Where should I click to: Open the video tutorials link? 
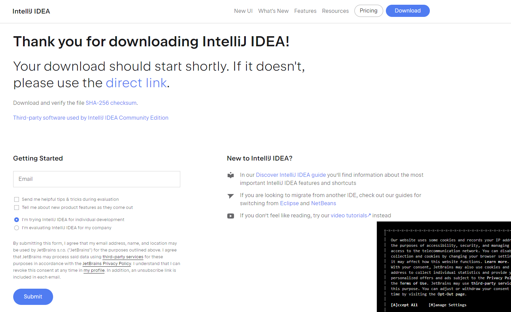(351, 215)
